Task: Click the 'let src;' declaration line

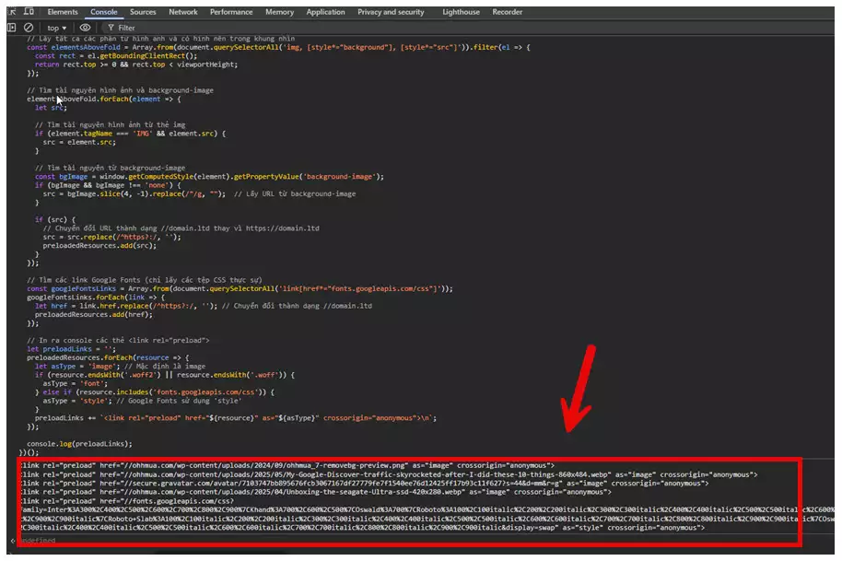Action: point(51,108)
